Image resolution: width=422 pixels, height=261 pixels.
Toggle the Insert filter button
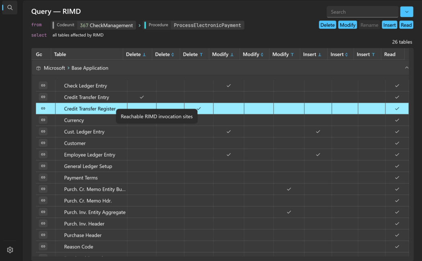(389, 25)
